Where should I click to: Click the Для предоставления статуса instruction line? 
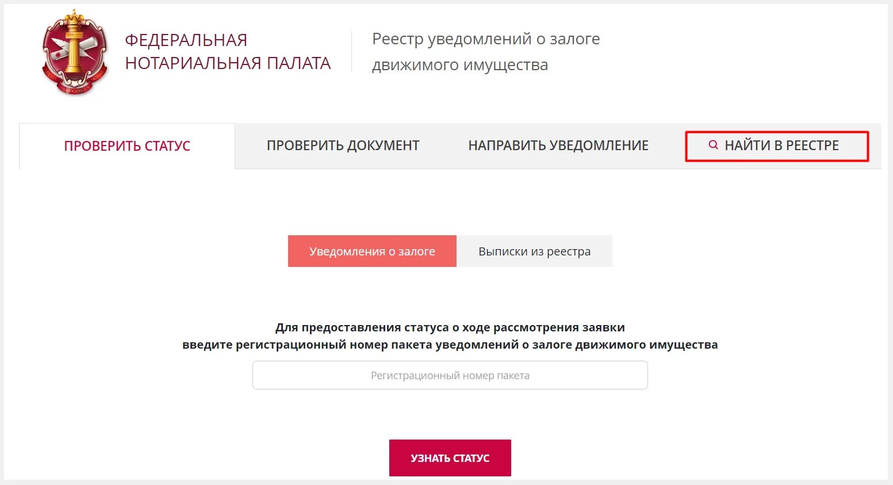click(450, 327)
